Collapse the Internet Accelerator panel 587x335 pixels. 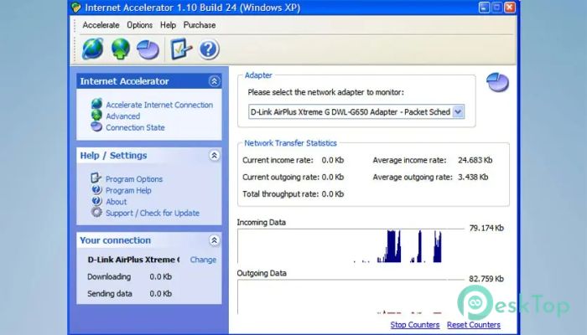(214, 81)
